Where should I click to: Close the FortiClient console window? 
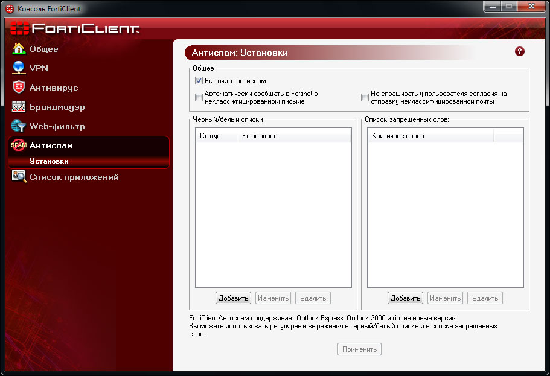(531, 7)
